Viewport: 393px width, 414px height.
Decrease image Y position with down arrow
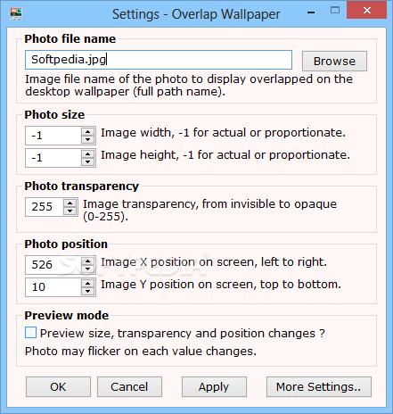(x=87, y=291)
